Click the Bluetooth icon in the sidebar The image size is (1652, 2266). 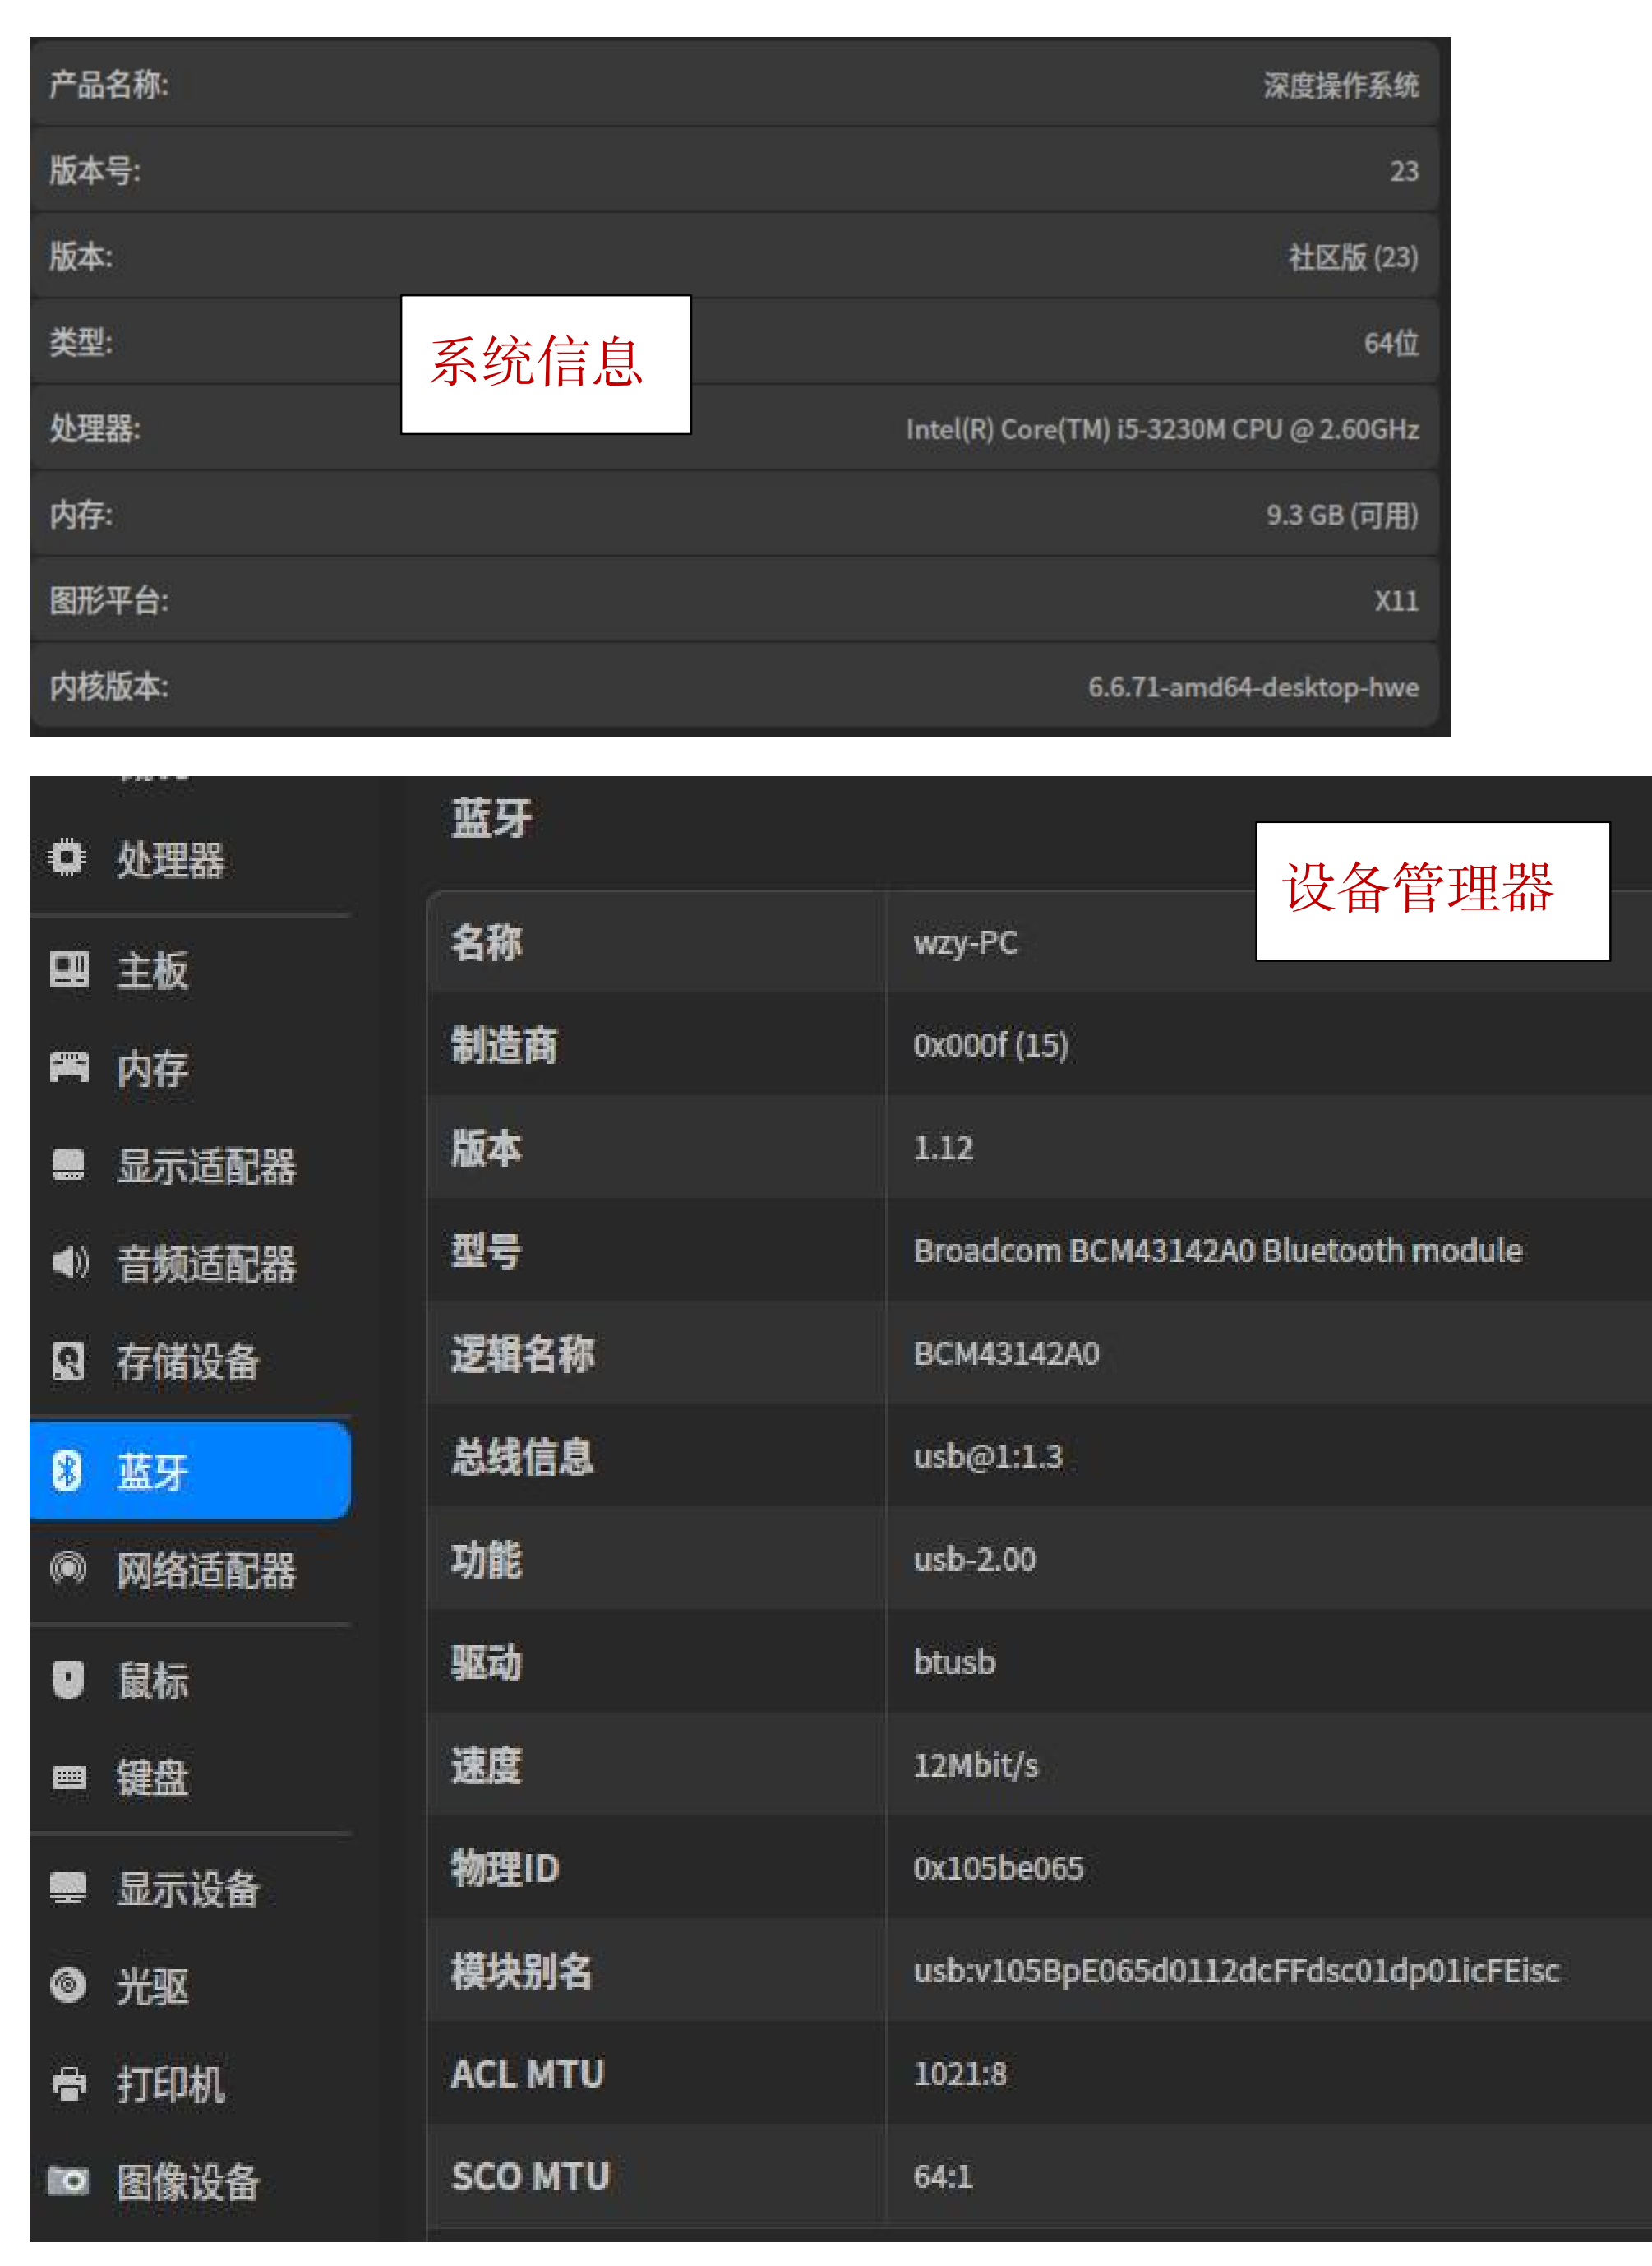tap(67, 1469)
